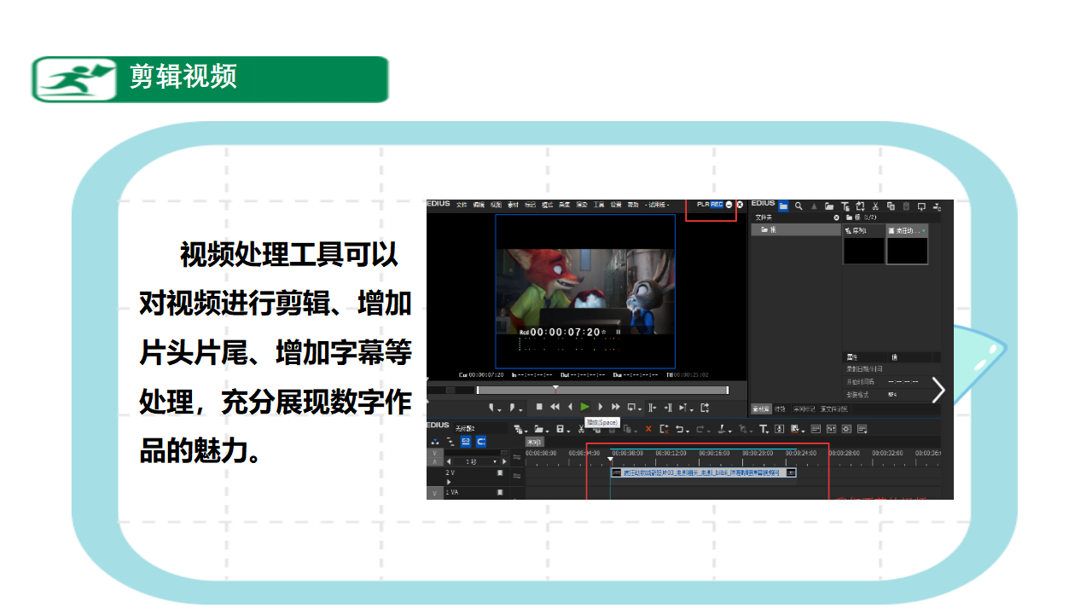Decrease timeline scale with left arrow

449,461
